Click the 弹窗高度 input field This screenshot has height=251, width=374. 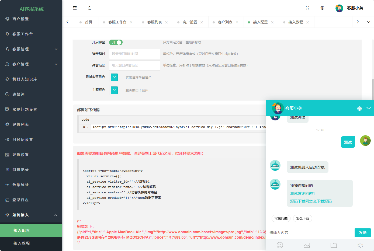135,65
